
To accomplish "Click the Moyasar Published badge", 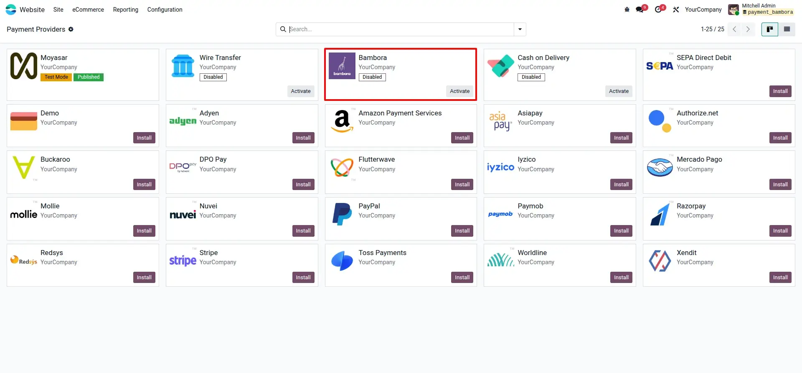I will point(89,77).
